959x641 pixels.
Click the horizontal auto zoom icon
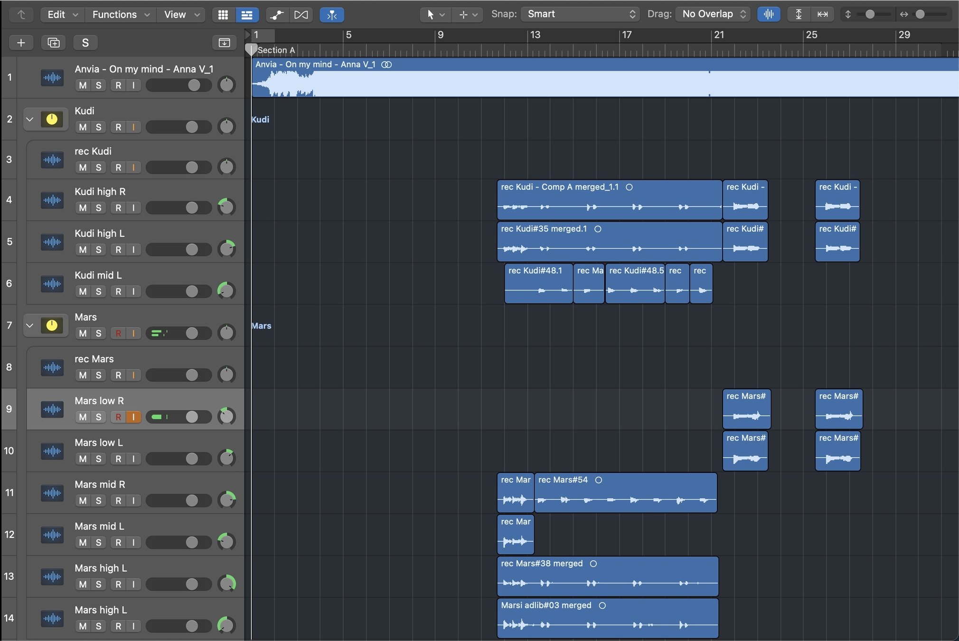[x=822, y=14]
